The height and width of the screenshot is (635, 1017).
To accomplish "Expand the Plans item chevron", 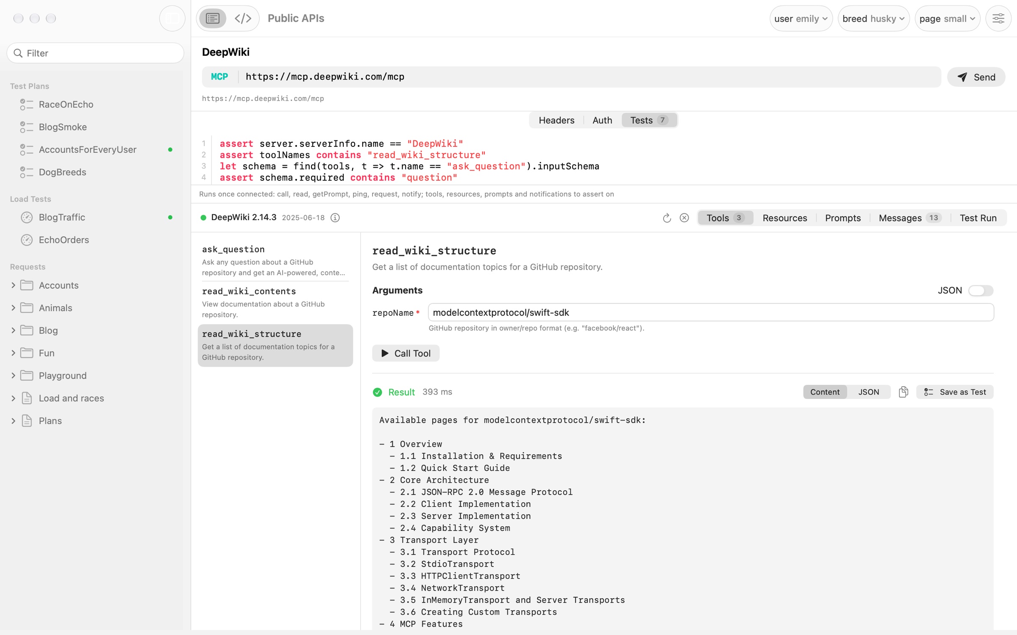I will tap(13, 421).
